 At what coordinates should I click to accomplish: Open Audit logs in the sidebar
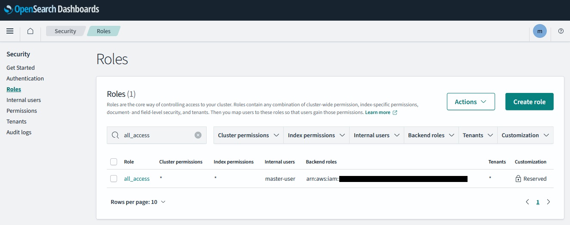point(19,132)
